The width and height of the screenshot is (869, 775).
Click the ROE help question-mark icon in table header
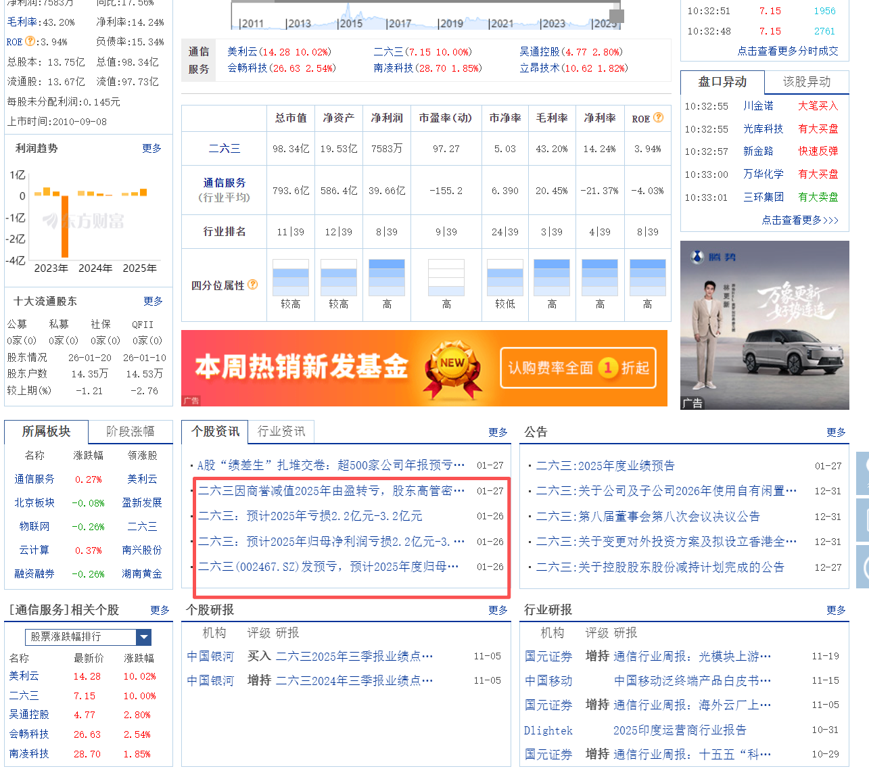tap(659, 118)
